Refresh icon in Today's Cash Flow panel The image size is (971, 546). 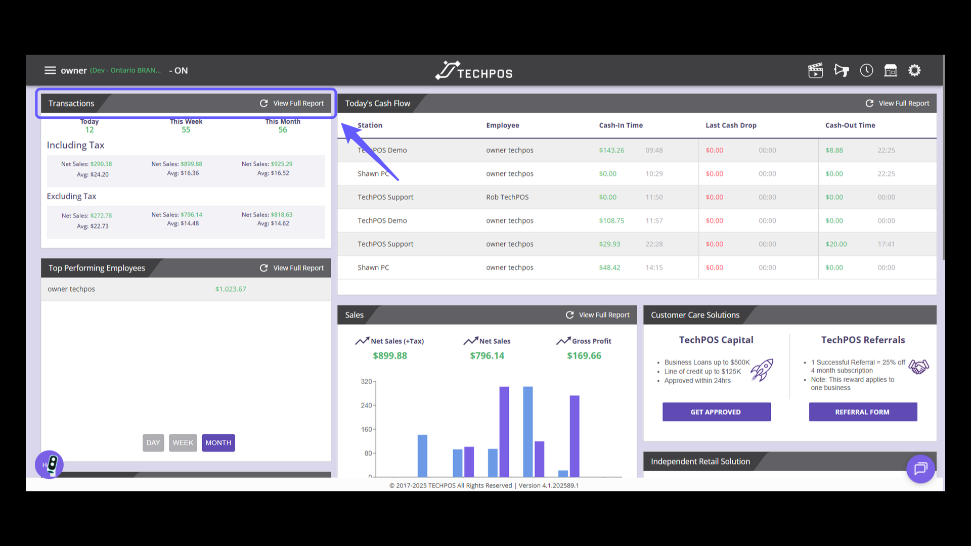[x=869, y=103]
